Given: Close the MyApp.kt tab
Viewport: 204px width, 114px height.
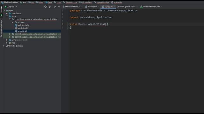Looking at the screenshot, I should pyautogui.click(x=114, y=7).
